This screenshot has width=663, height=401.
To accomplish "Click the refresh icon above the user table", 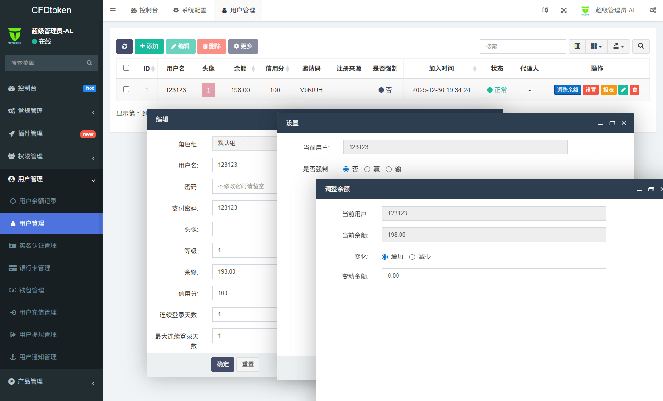I will click(x=124, y=46).
